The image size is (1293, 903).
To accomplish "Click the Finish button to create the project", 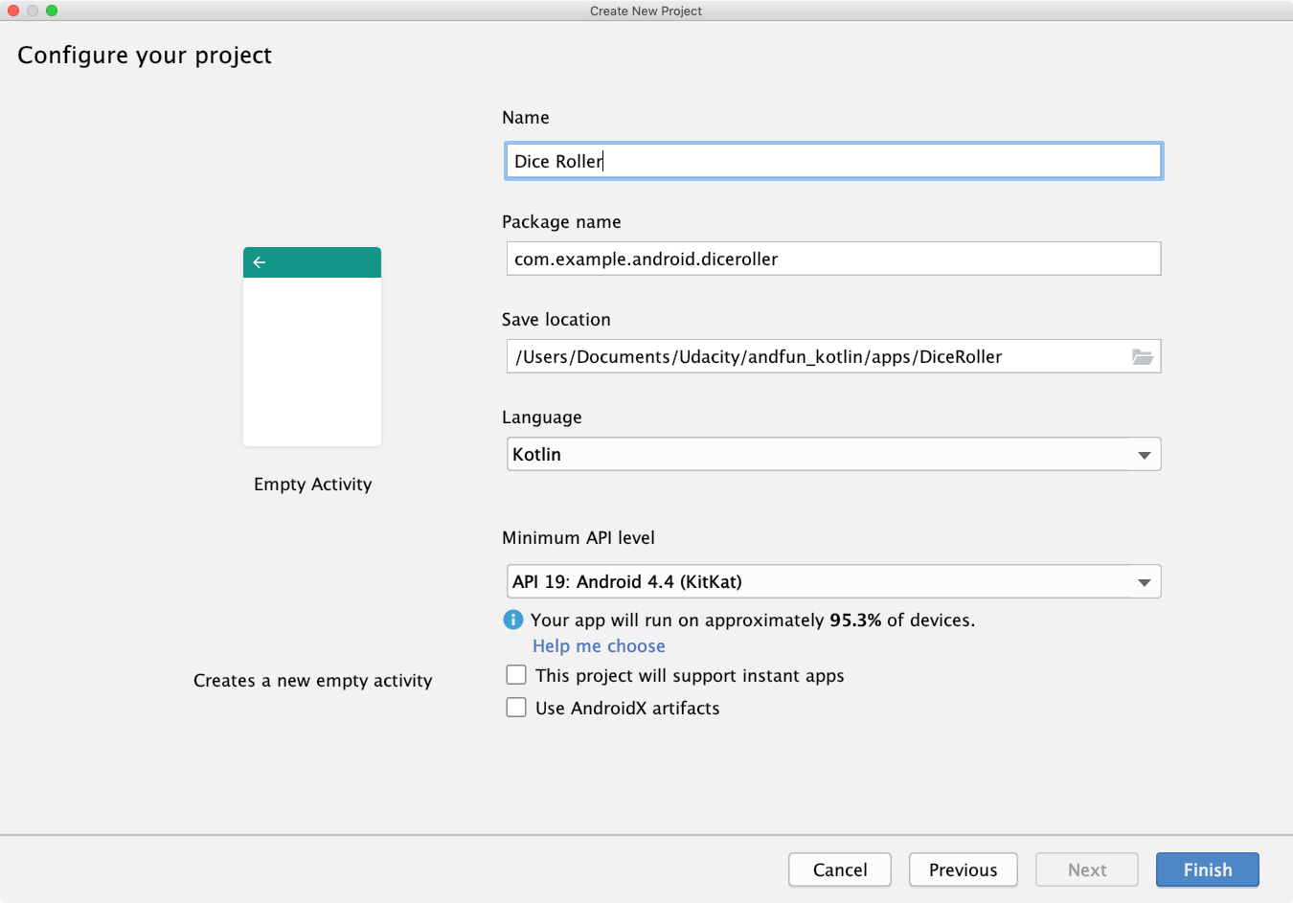I will point(1207,869).
